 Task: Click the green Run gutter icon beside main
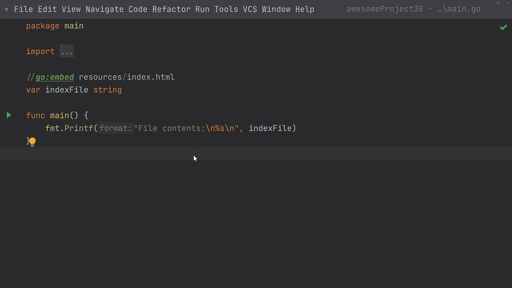tap(9, 115)
